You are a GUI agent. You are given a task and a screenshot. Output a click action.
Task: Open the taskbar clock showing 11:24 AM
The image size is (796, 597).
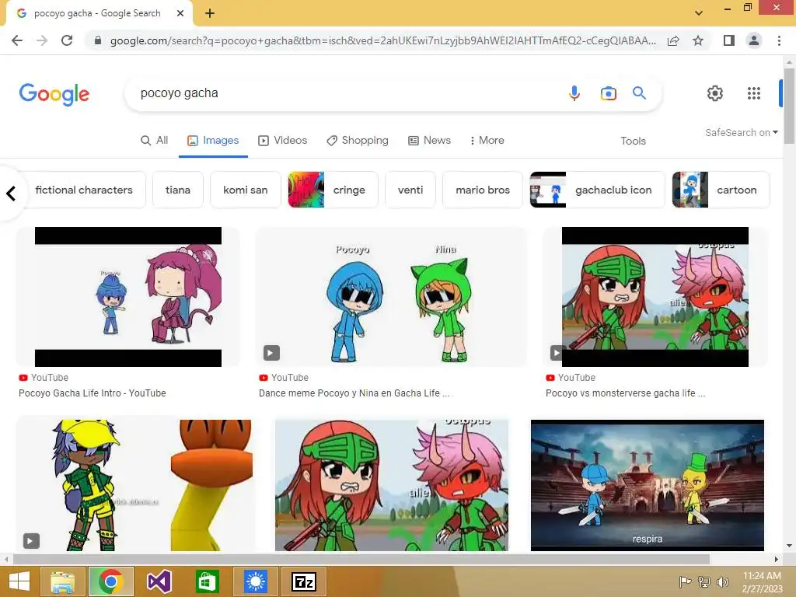point(762,582)
